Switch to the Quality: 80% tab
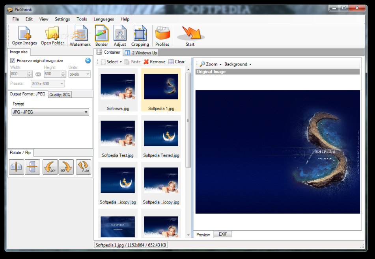Screen dimensions: 375x259 (x=60, y=95)
